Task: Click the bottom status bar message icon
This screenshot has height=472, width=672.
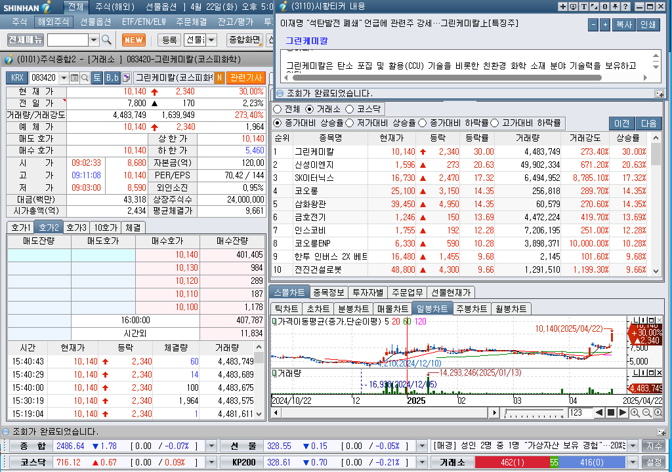Action: coord(661,432)
